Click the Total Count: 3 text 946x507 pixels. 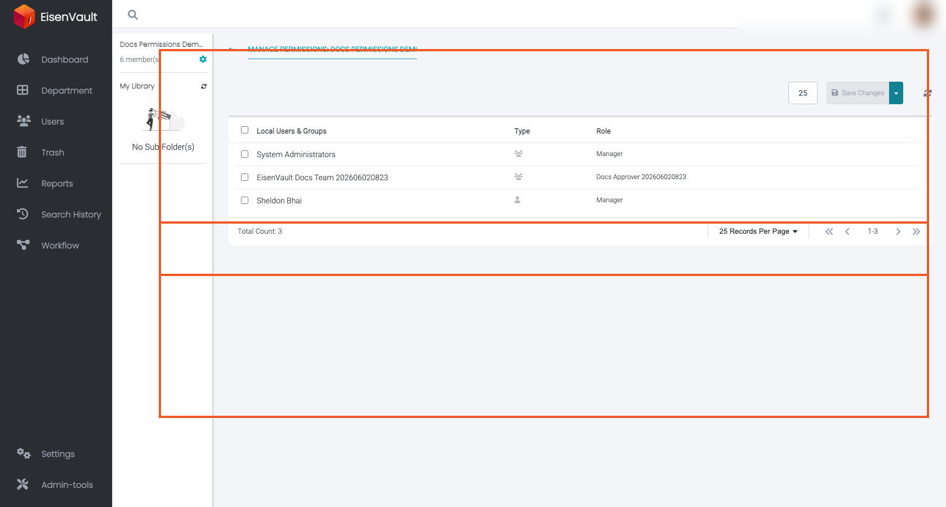(260, 232)
